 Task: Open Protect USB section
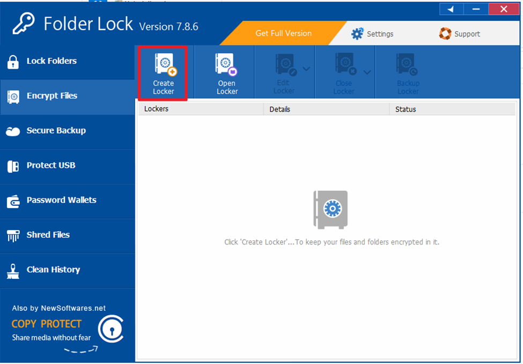coord(68,166)
